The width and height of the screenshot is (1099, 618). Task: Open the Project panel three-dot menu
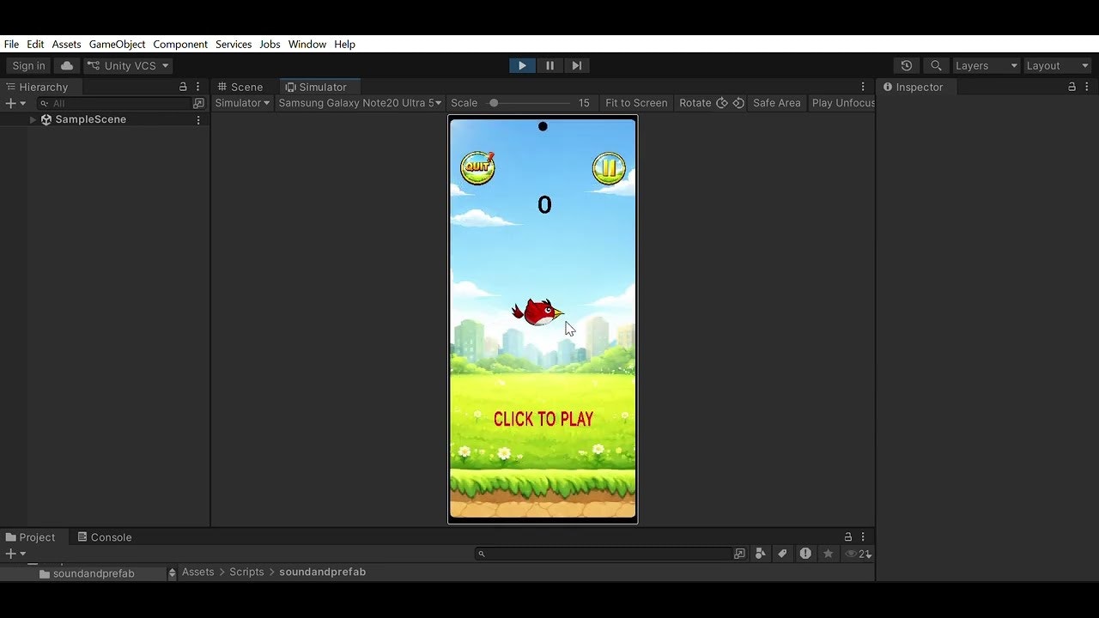coord(865,537)
